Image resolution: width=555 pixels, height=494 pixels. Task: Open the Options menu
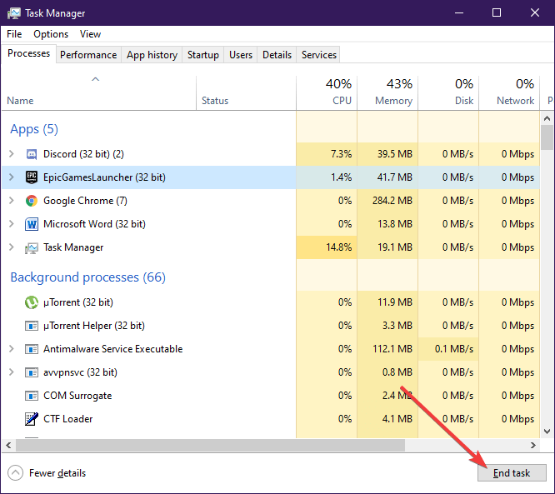tap(51, 34)
